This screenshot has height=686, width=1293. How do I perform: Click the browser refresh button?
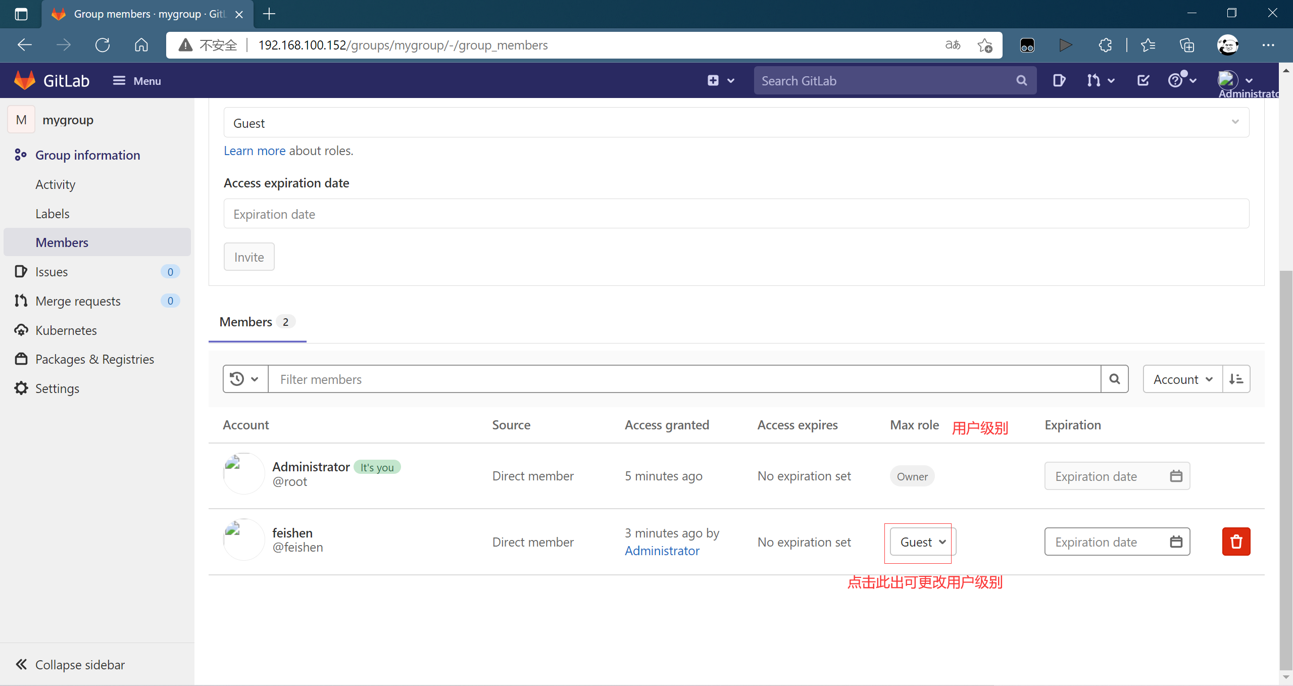pos(103,45)
